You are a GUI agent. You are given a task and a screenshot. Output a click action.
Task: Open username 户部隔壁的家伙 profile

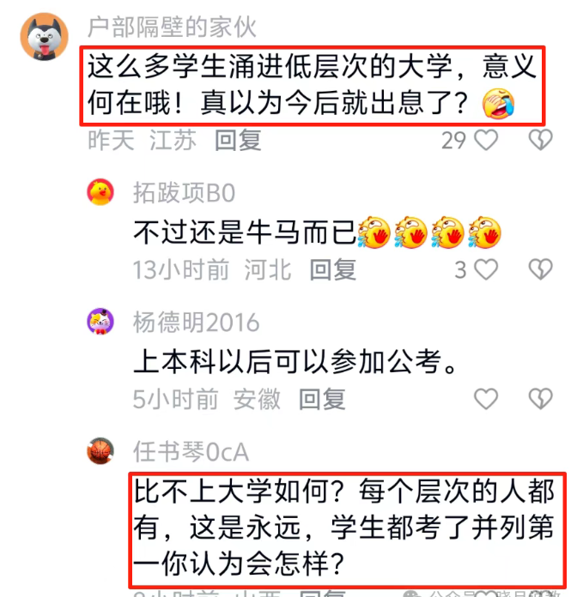[x=172, y=27]
